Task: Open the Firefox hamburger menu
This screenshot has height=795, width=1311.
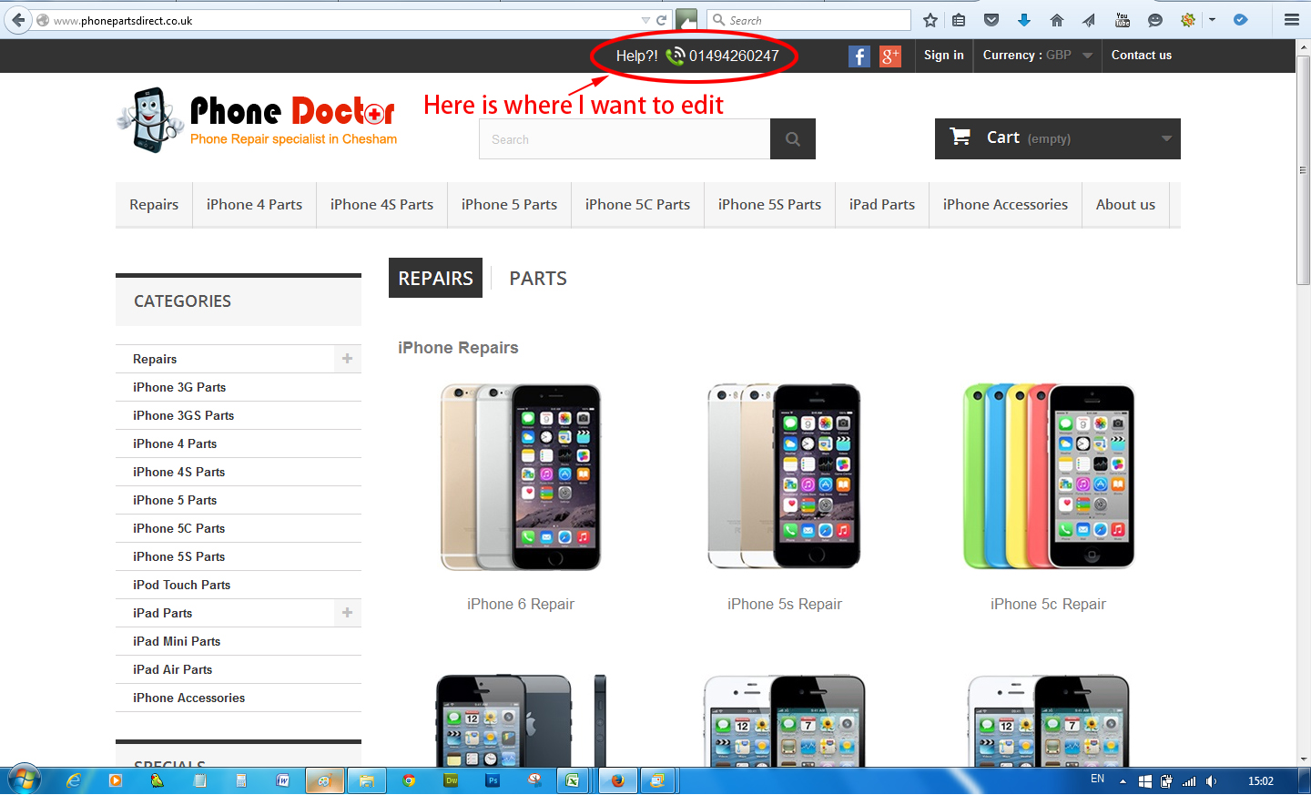Action: [x=1291, y=20]
